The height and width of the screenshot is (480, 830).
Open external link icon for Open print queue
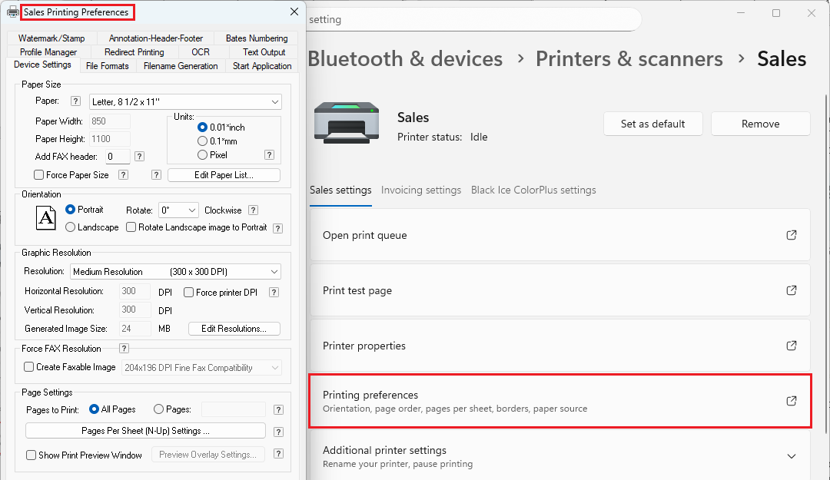[x=792, y=235]
